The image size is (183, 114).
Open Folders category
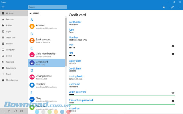tap(14, 25)
